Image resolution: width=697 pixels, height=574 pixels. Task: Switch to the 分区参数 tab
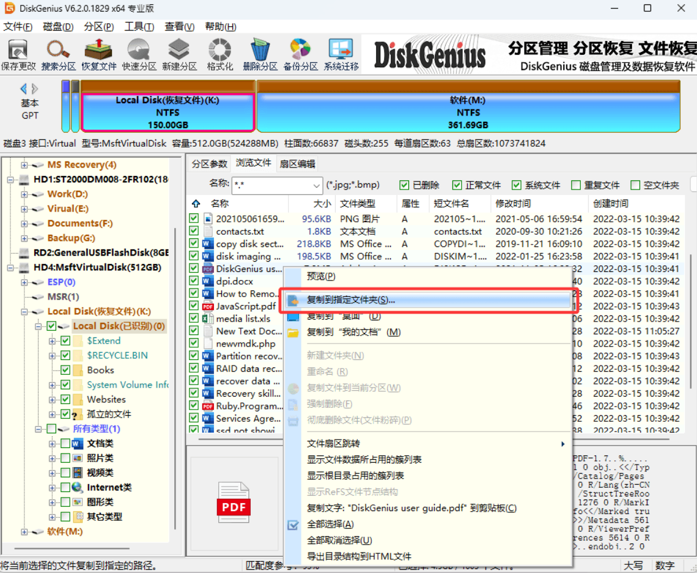tap(209, 164)
